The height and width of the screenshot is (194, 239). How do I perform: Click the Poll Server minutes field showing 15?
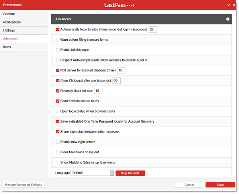121,70
